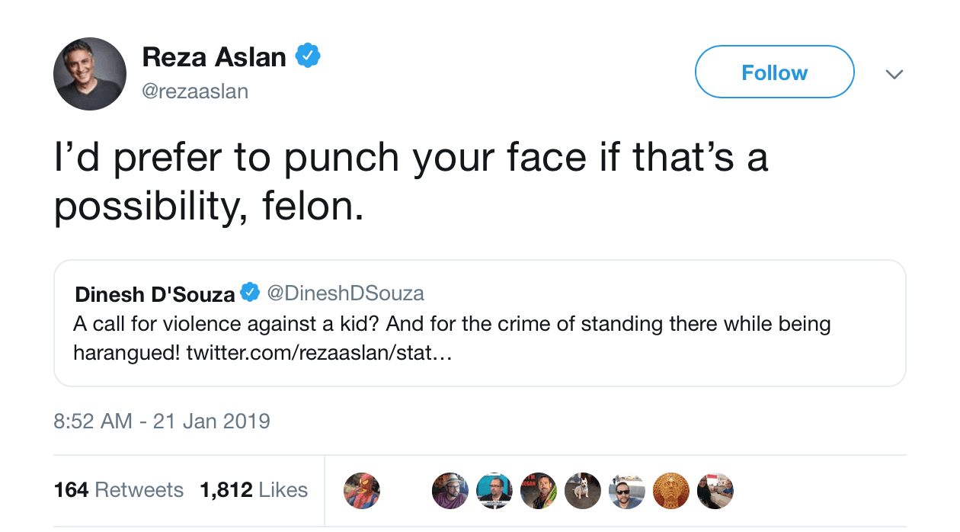Open the quoted tweet text body
Screen dimensions: 960x532
coord(451,324)
